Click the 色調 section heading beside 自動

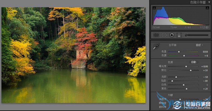(170, 62)
